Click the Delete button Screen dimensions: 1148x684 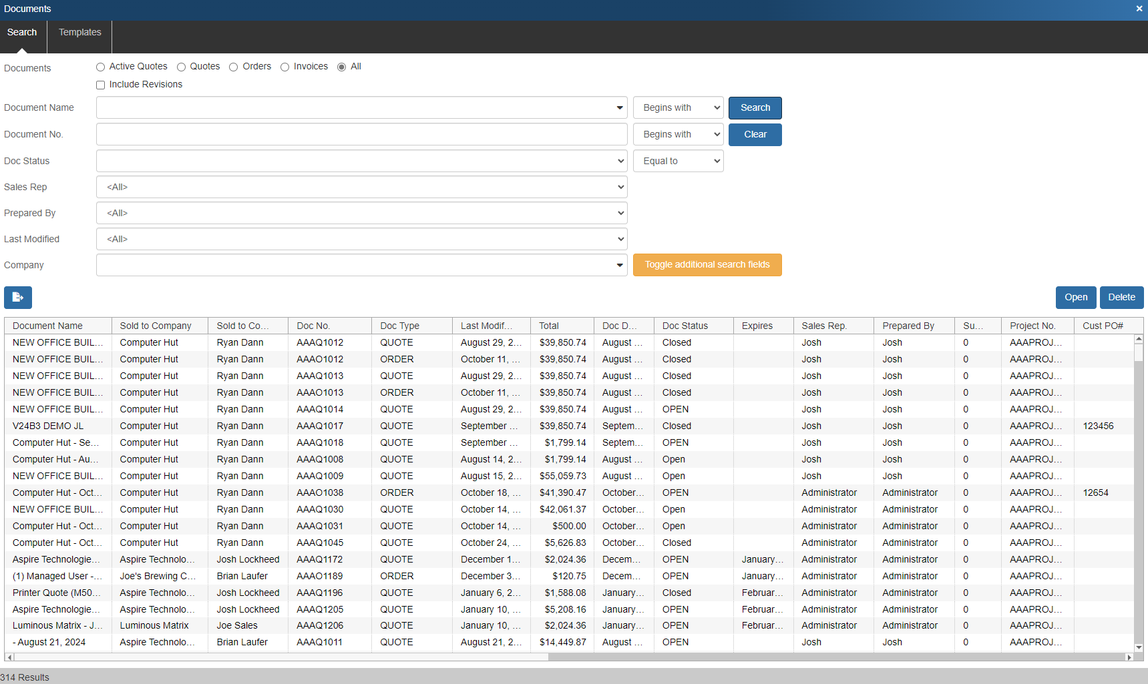(x=1121, y=298)
